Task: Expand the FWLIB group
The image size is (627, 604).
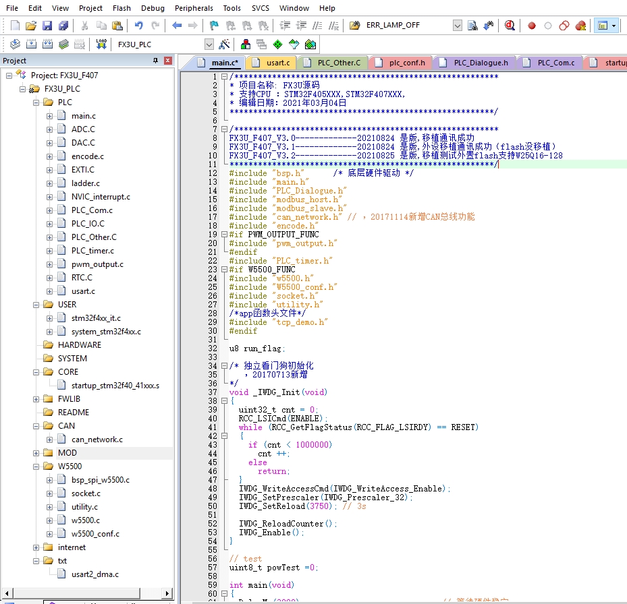Action: click(x=36, y=399)
